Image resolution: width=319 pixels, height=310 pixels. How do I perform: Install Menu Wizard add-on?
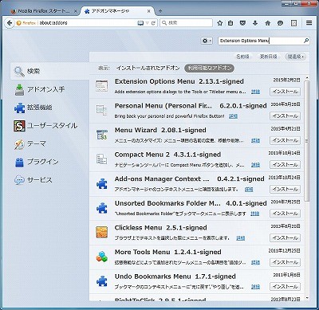coord(285,140)
